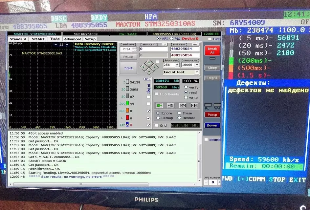Click the reverse scan arrow button
Viewport: 310px width, 210px height.
[171, 106]
